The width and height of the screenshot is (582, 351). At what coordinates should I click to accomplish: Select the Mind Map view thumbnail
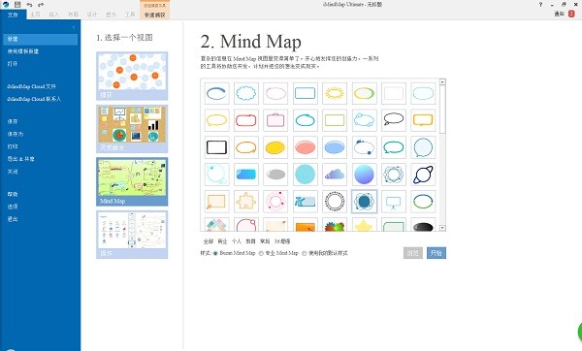[x=132, y=182]
